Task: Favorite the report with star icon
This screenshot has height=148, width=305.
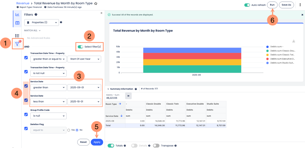Action: pos(96,3)
